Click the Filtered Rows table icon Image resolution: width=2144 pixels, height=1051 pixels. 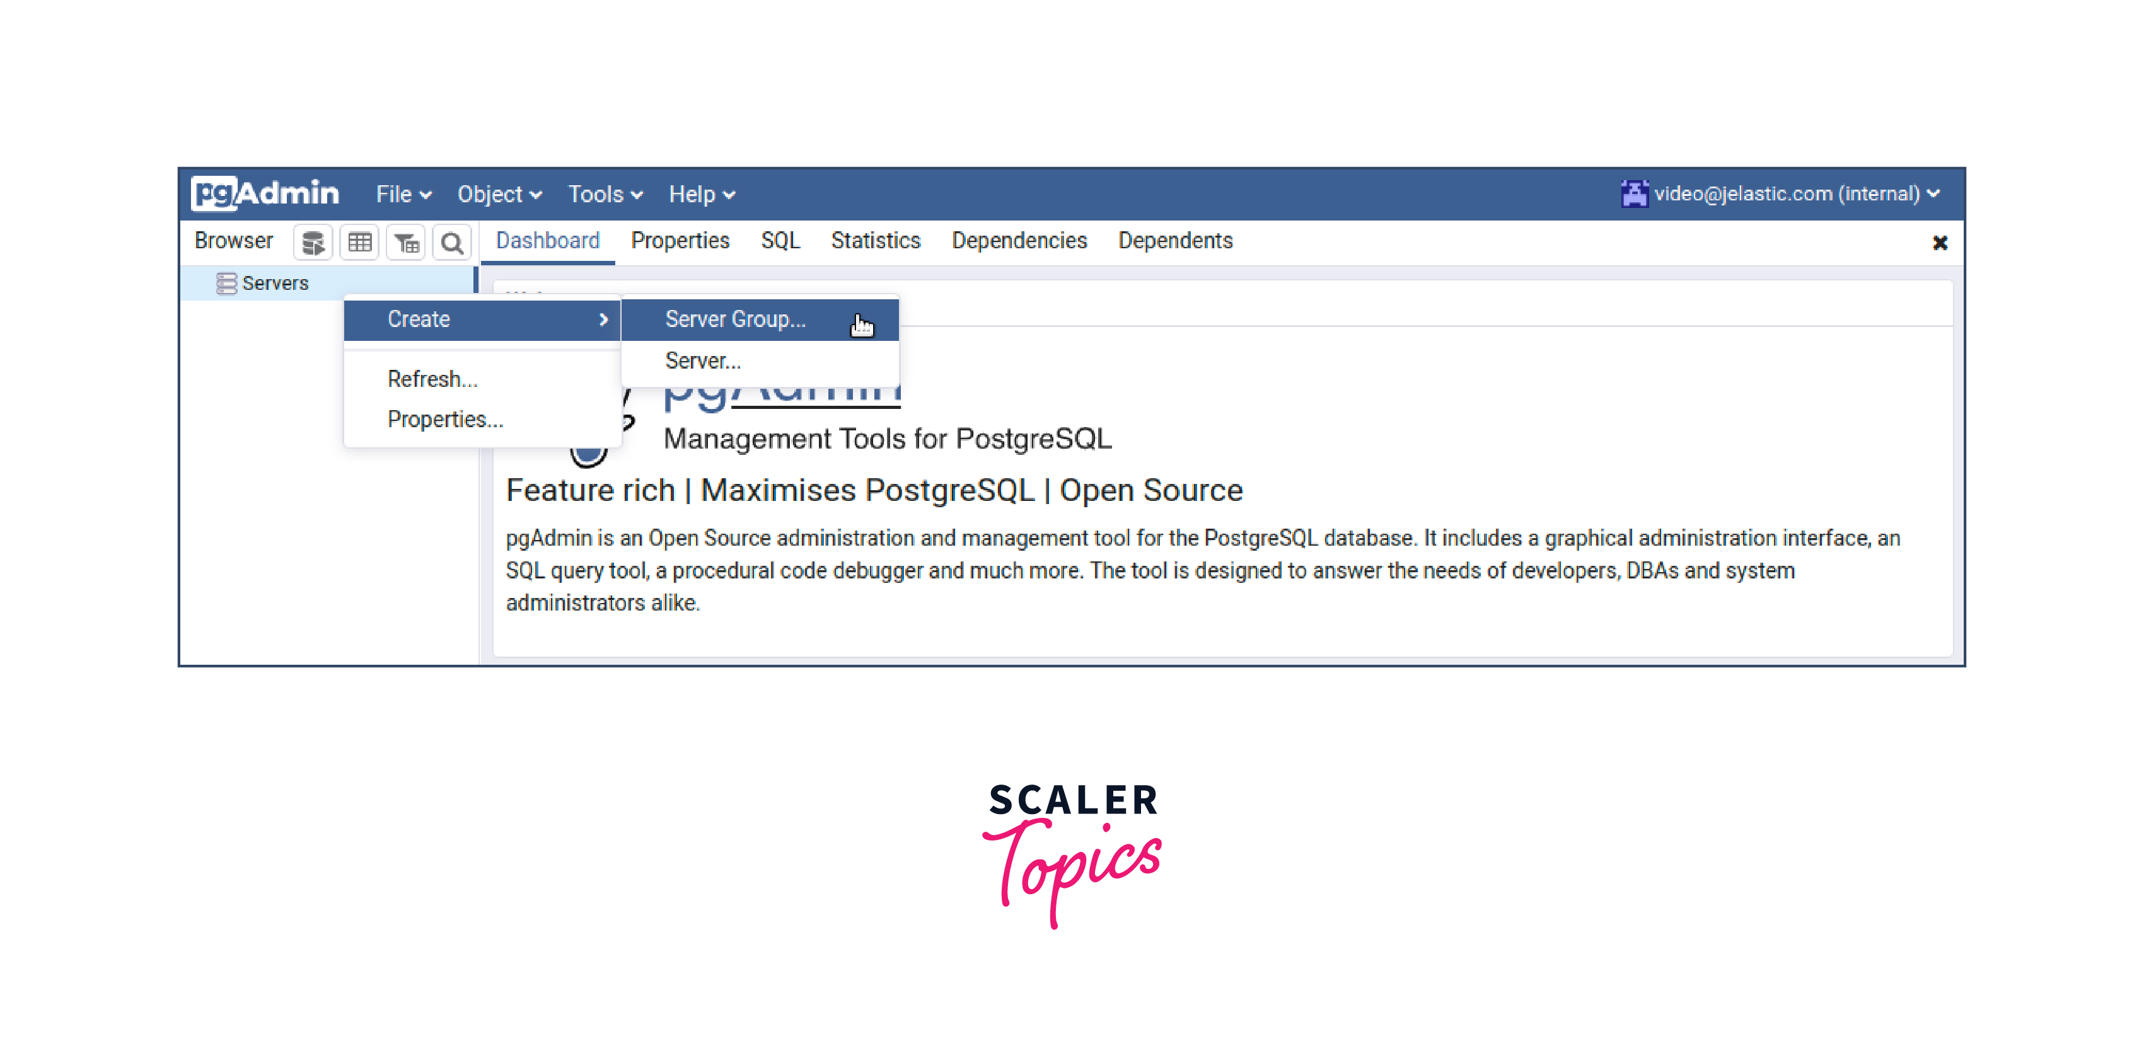tap(406, 242)
